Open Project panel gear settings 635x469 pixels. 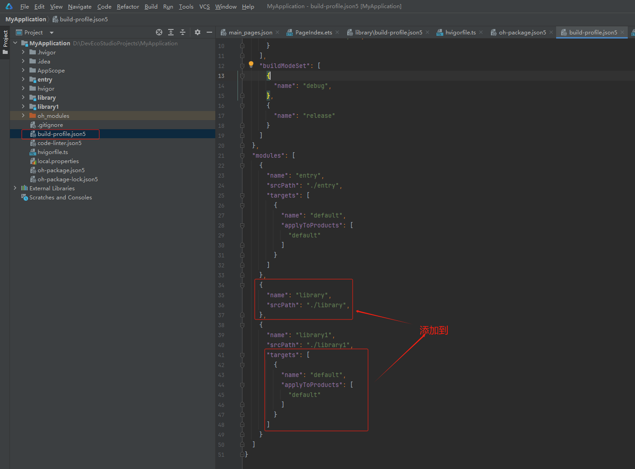point(198,32)
